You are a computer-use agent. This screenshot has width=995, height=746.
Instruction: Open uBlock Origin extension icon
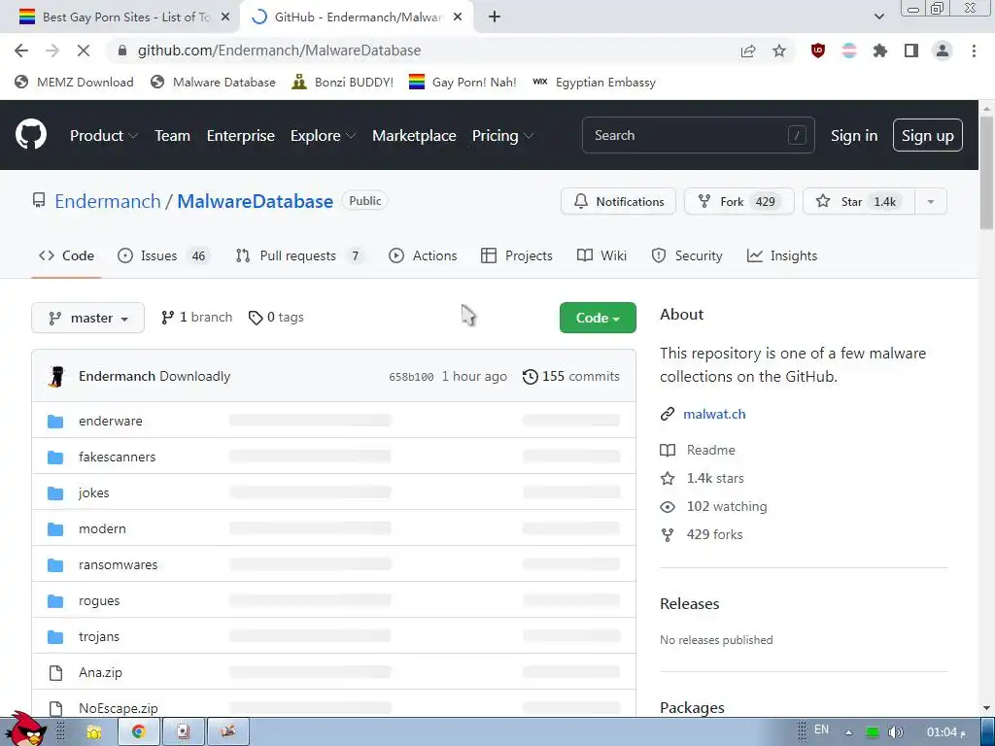click(818, 51)
